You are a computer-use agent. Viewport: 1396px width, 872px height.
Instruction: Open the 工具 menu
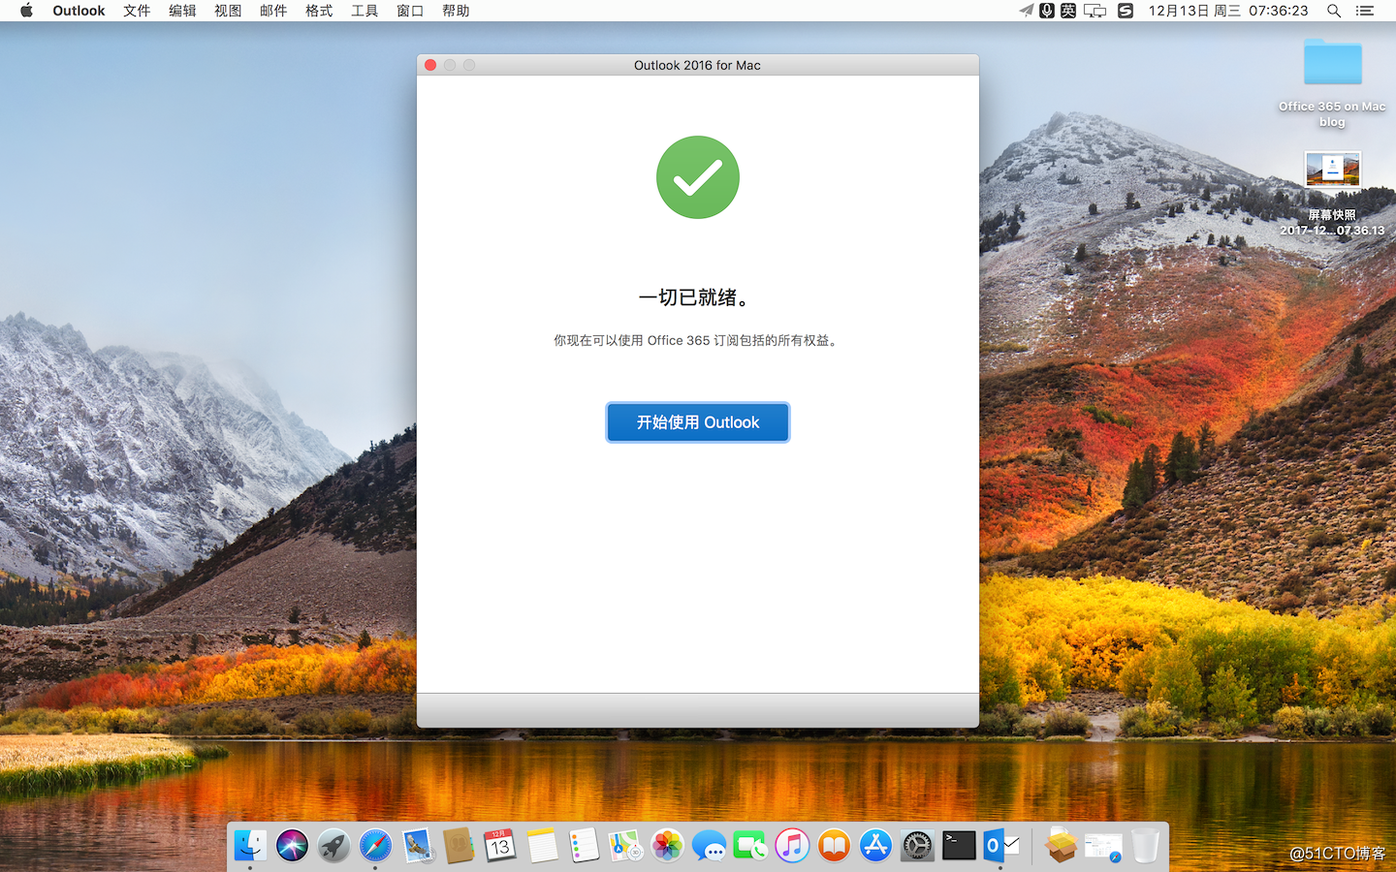365,11
